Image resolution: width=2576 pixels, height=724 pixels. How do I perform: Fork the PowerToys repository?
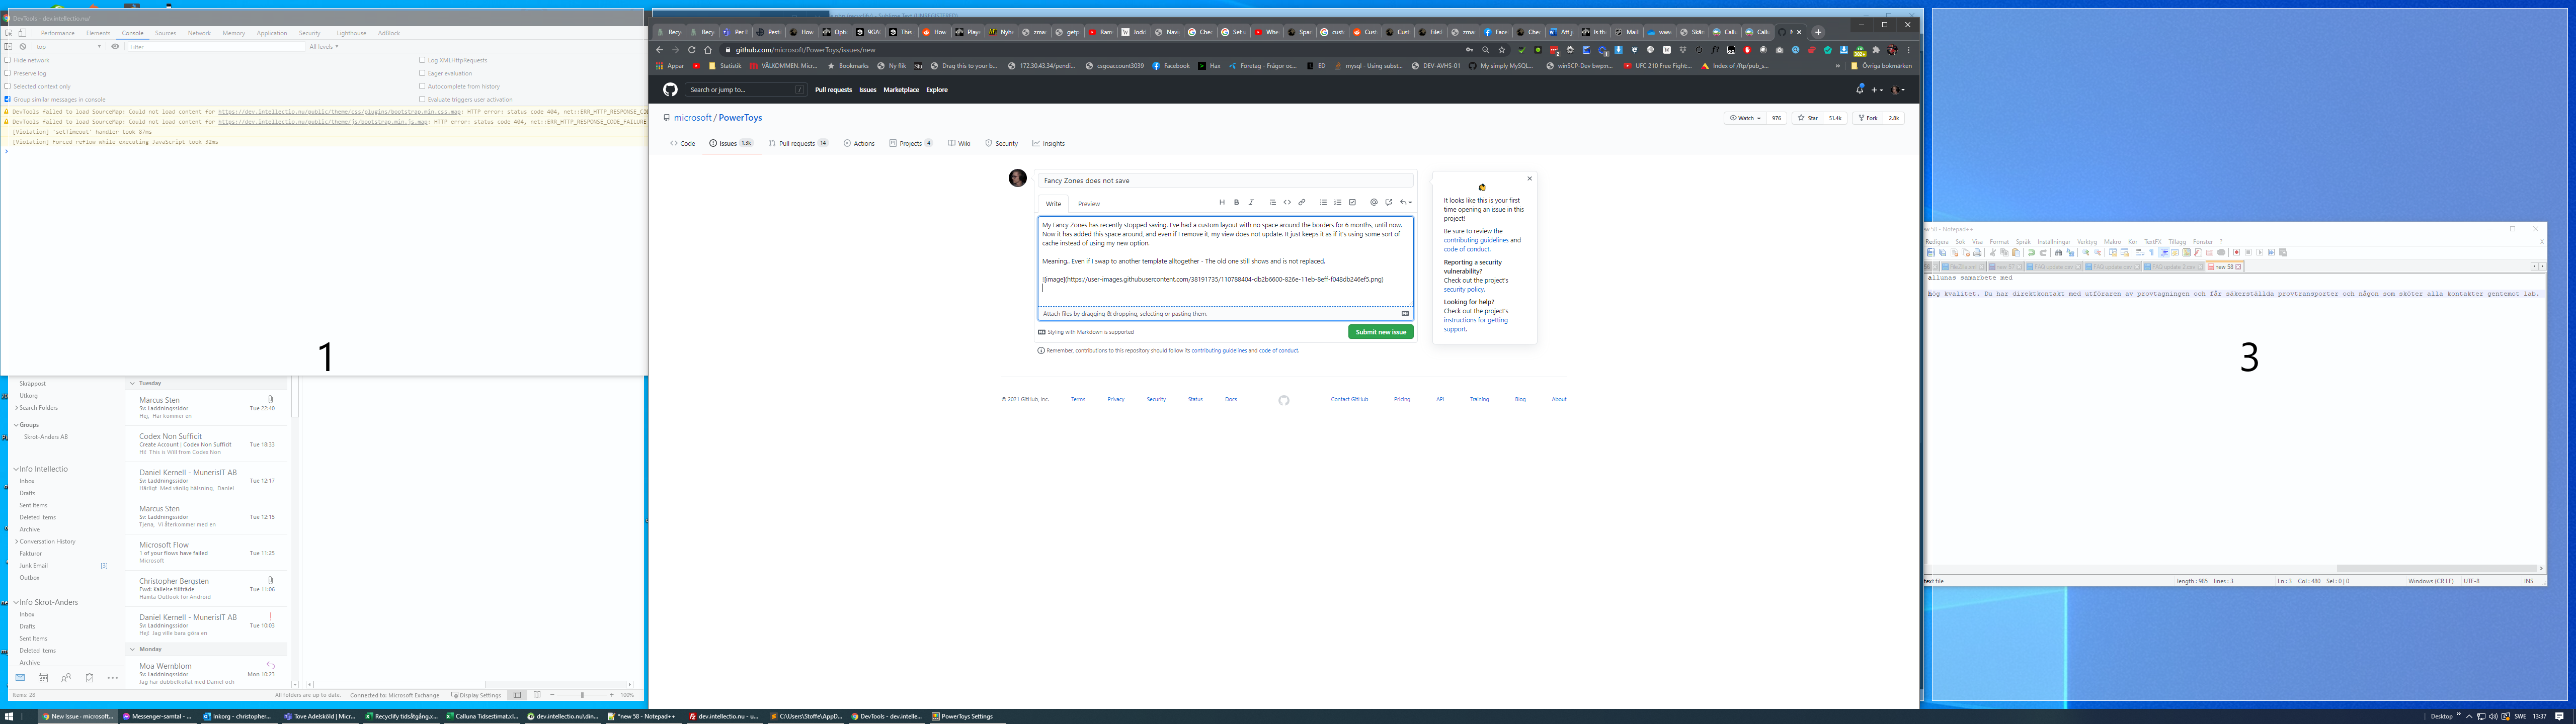pyautogui.click(x=1867, y=118)
